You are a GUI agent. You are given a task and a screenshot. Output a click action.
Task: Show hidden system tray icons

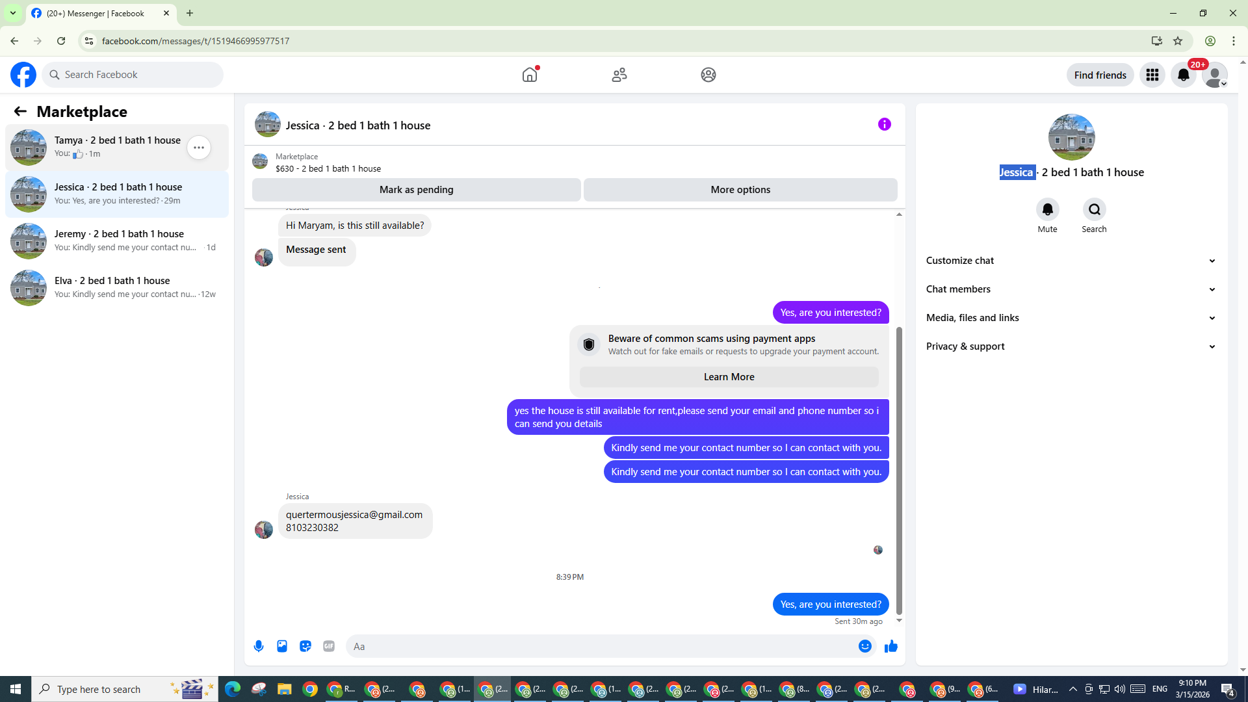click(x=1073, y=689)
